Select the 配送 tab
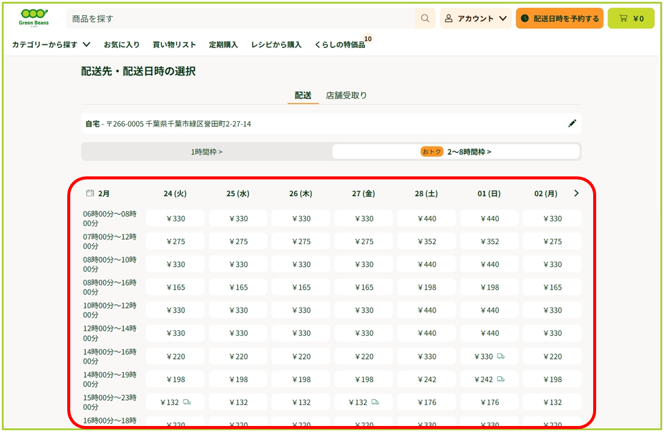The height and width of the screenshot is (432, 664). tap(303, 95)
